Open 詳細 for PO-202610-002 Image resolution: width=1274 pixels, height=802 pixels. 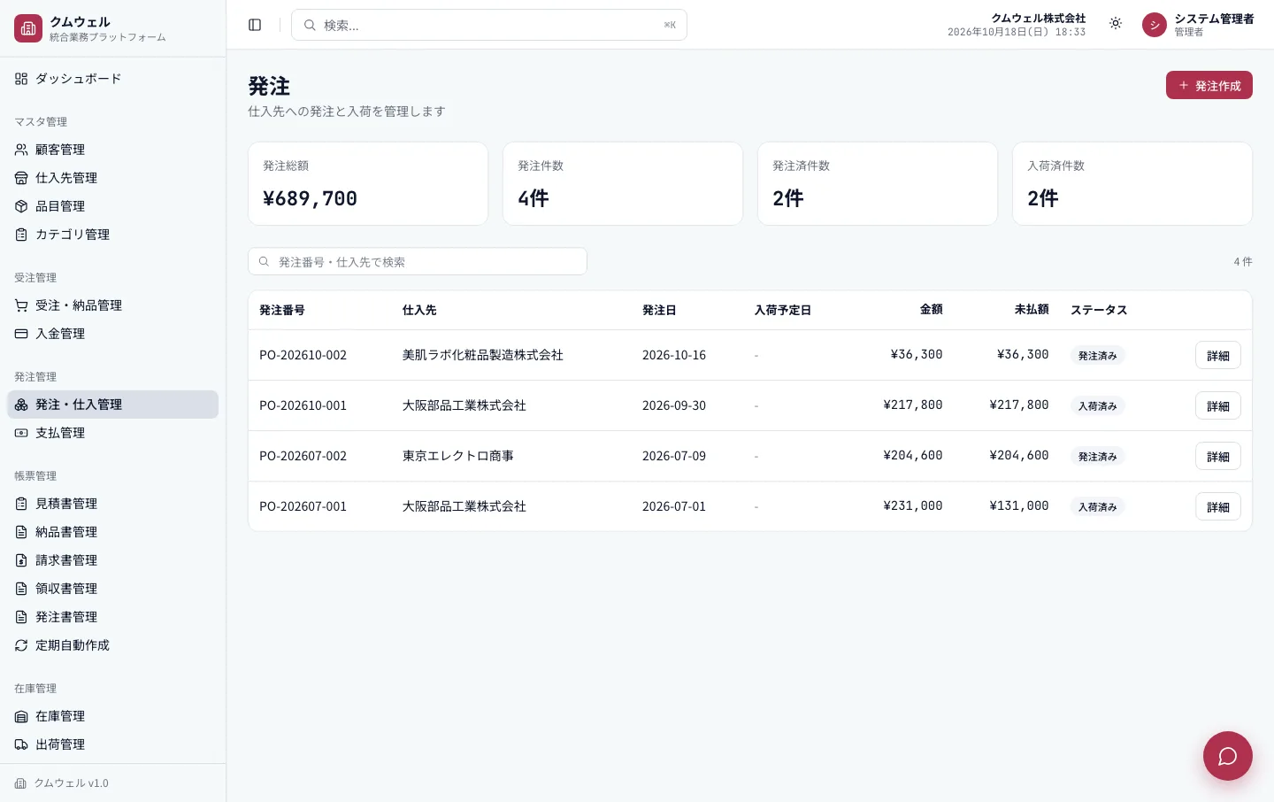[1217, 355]
